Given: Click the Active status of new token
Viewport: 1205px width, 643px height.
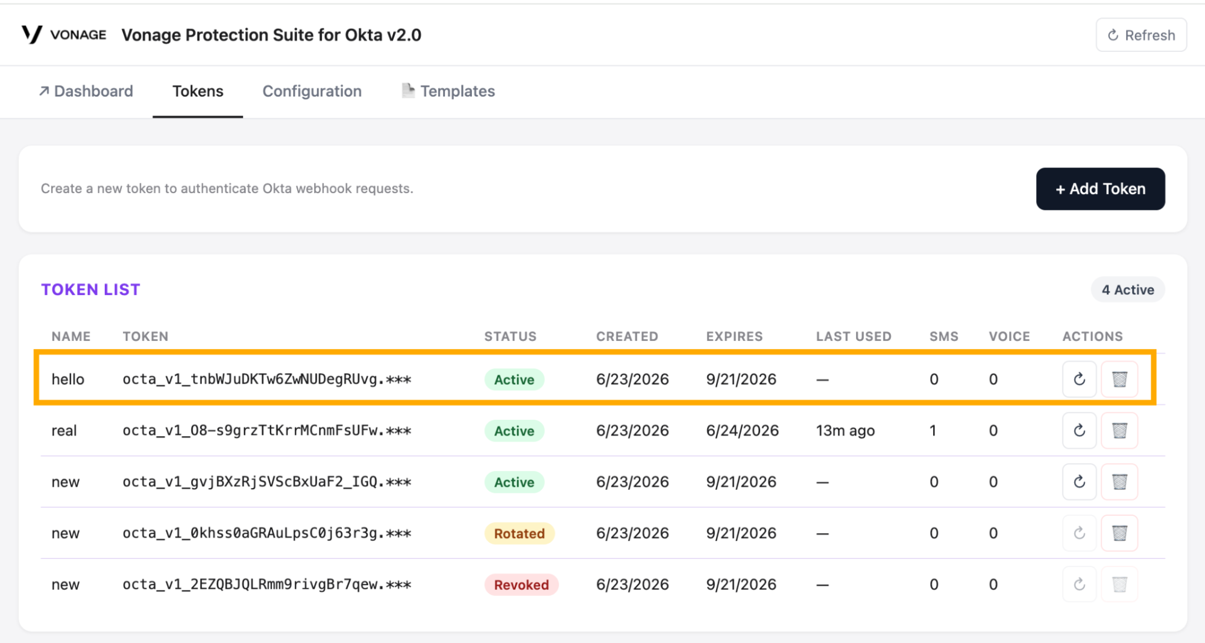Looking at the screenshot, I should tap(514, 482).
